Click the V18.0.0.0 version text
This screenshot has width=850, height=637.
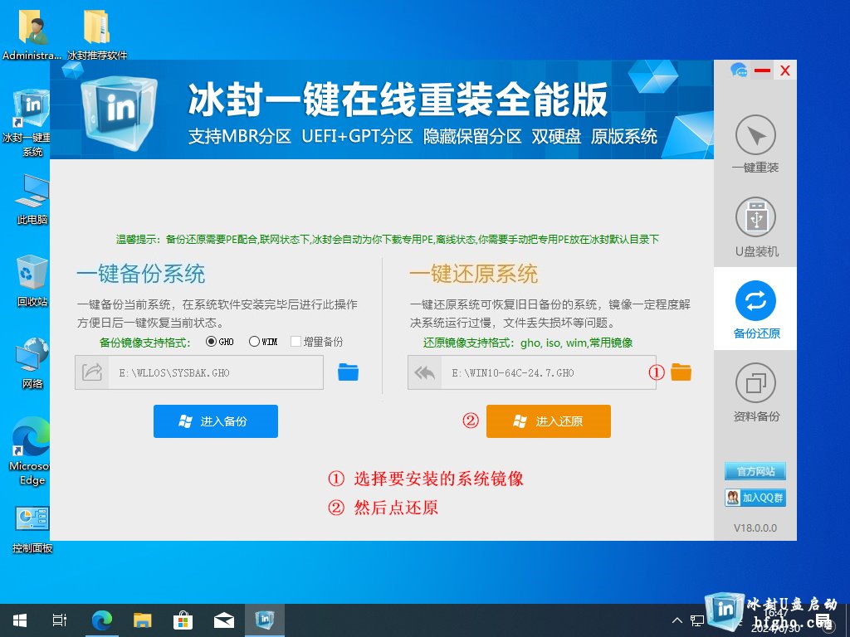[755, 528]
